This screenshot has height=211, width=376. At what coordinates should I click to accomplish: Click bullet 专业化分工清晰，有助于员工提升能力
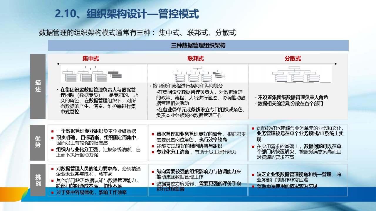[194, 152]
